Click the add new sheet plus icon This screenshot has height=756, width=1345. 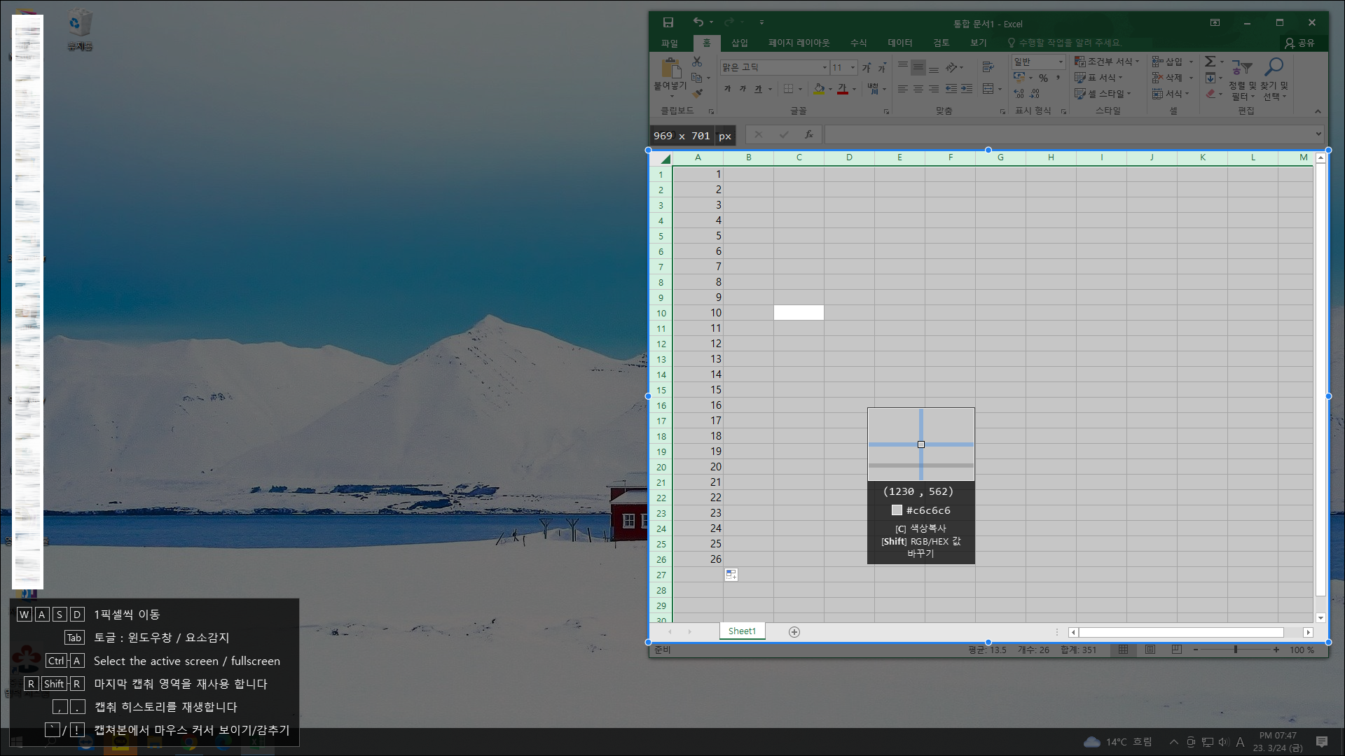click(x=794, y=632)
